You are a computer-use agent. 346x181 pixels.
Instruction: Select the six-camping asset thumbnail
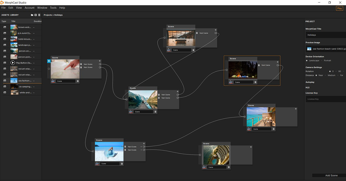coord(14,86)
